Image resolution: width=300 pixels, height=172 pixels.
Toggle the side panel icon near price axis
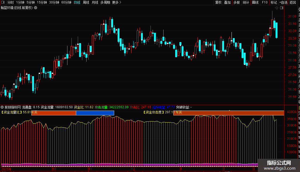(282, 8)
